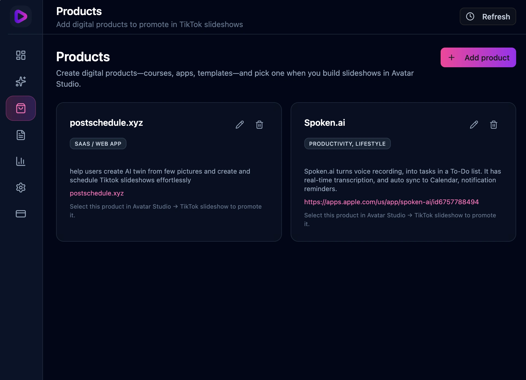The height and width of the screenshot is (380, 526).
Task: Click the PRODUCTIVITY, LIFESTYLE tag
Action: coord(347,144)
